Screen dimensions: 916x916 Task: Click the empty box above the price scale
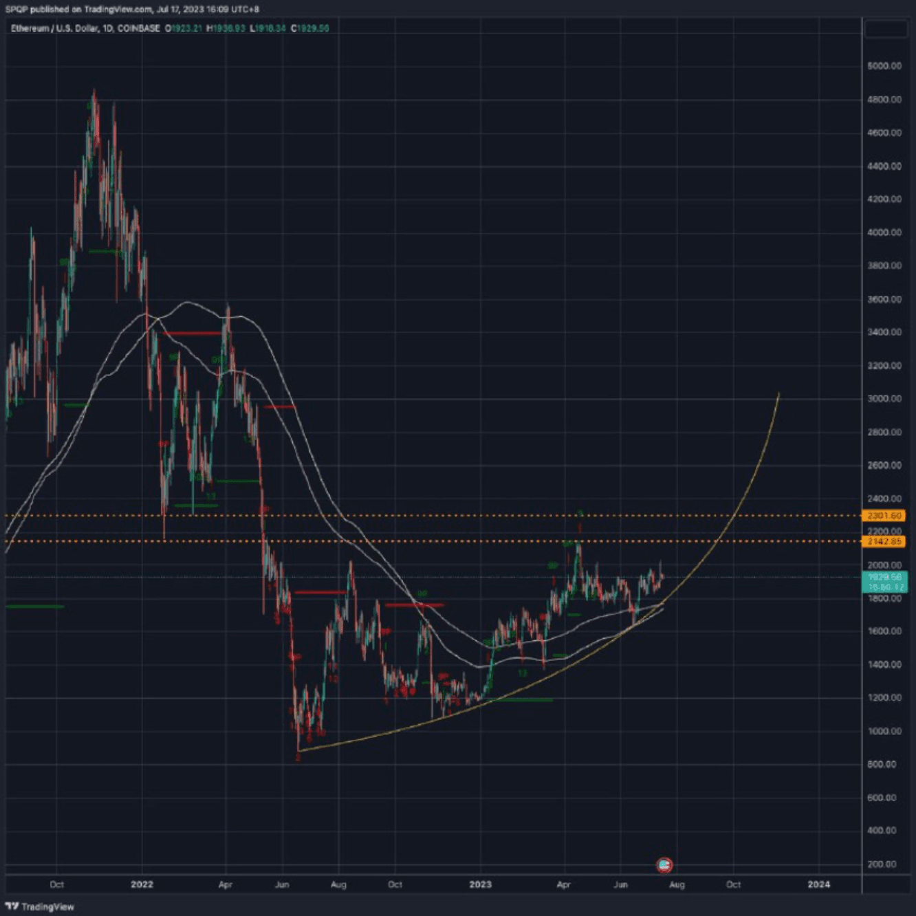pyautogui.click(x=884, y=28)
